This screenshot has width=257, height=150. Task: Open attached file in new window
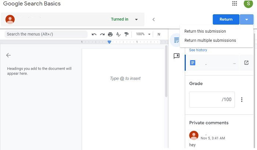246,63
